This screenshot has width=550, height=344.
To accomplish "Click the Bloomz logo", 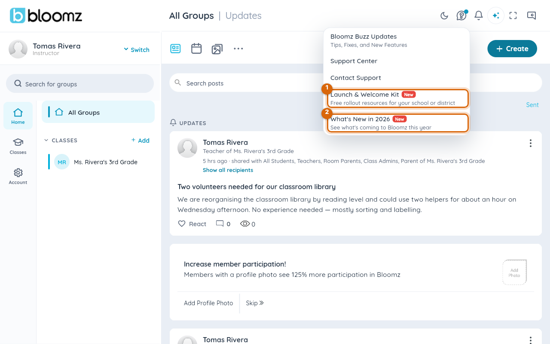I will (46, 15).
